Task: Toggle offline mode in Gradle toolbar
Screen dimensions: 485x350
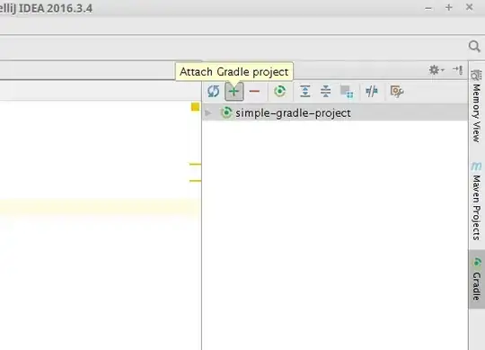Action: [x=372, y=92]
